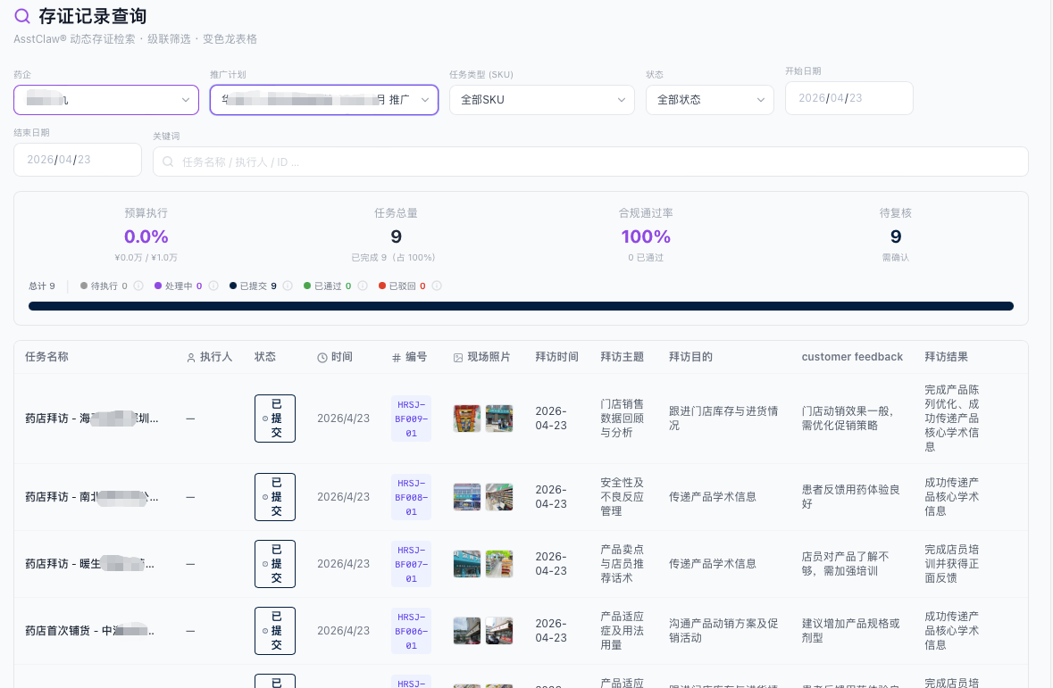Image resolution: width=1053 pixels, height=688 pixels.
Task: Select task 药店首次铺货 - 中… row name
Action: pos(90,631)
